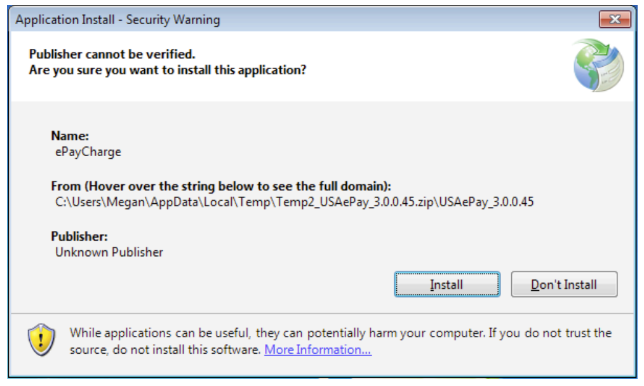Click the globe application install icon
The width and height of the screenshot is (644, 386).
(598, 65)
